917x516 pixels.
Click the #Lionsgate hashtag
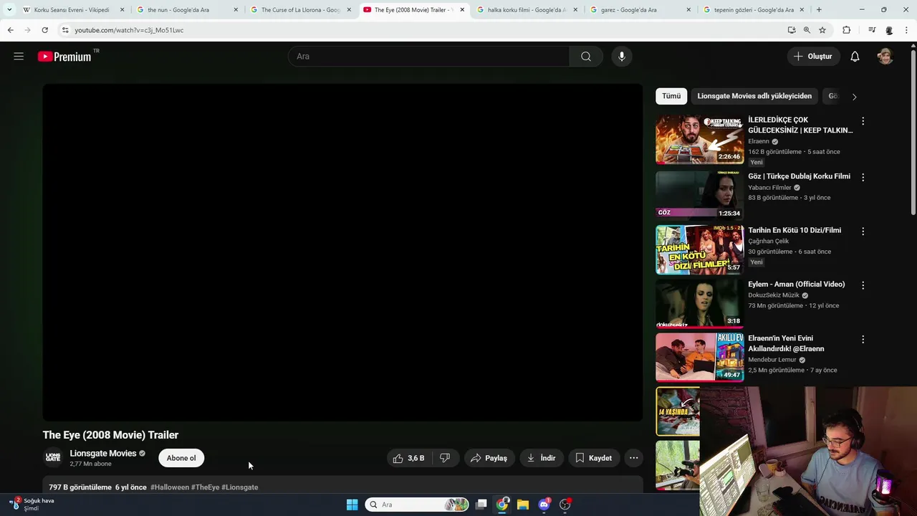(x=240, y=487)
